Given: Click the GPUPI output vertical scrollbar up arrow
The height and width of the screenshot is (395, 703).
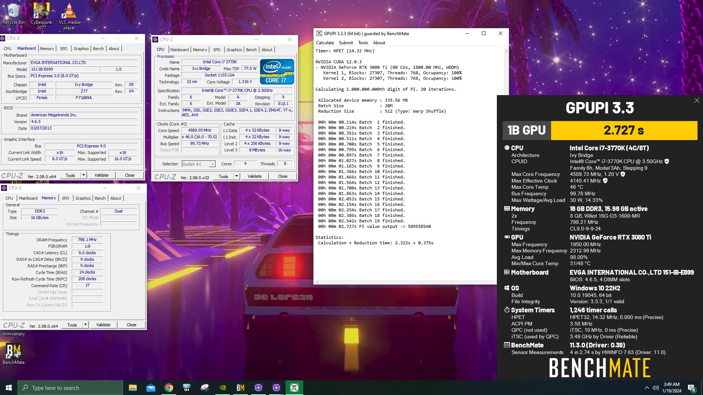Looking at the screenshot, I should [506, 51].
